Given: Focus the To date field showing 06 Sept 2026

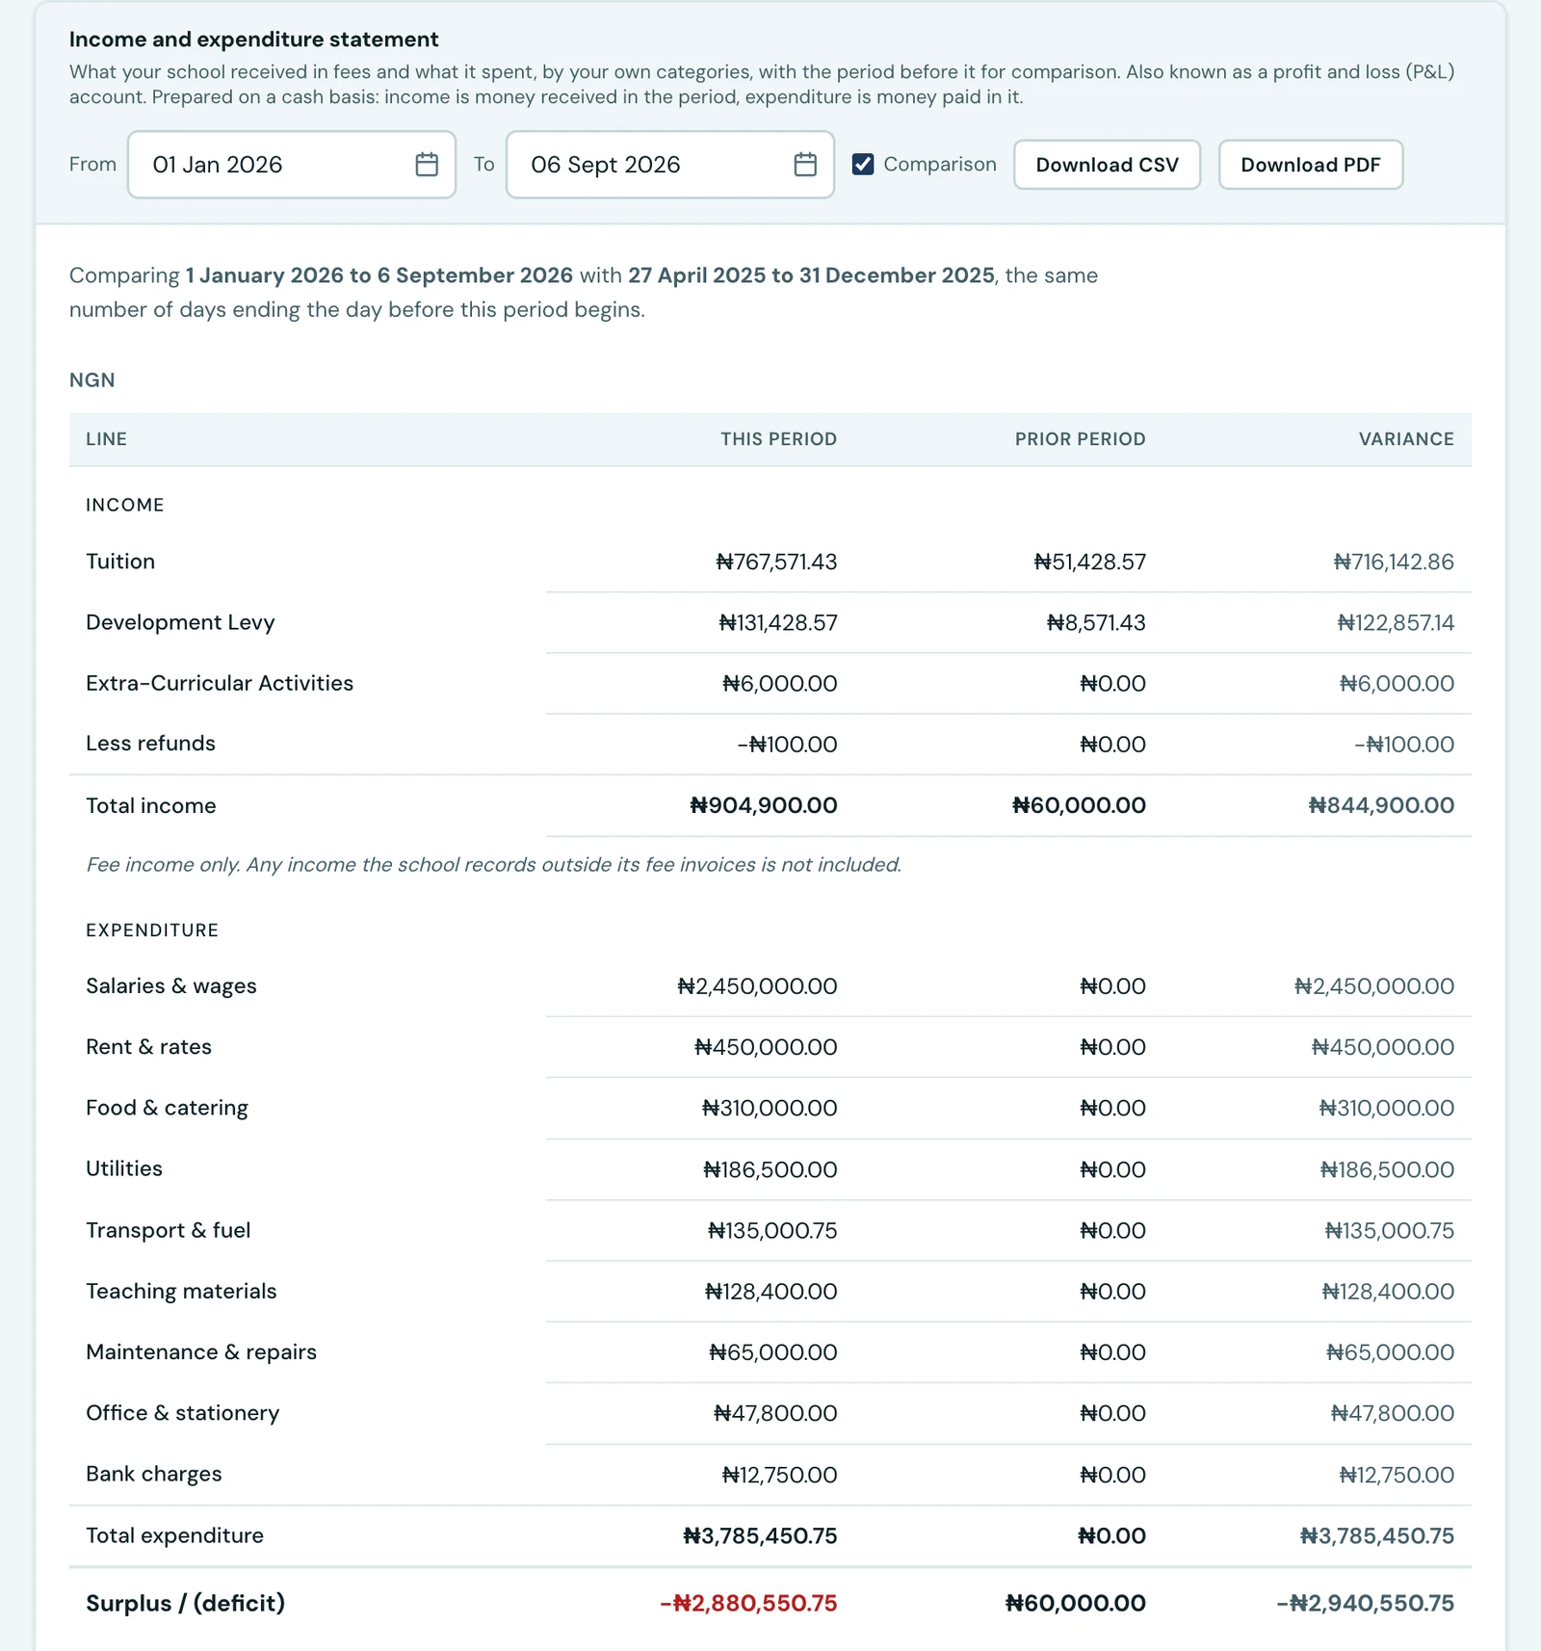Looking at the screenshot, I should point(670,165).
